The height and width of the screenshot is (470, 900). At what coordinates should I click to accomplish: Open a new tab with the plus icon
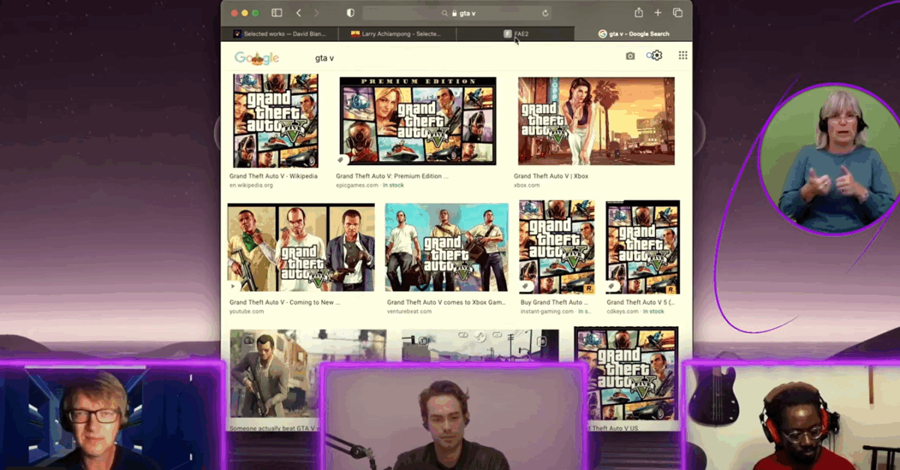pyautogui.click(x=658, y=13)
